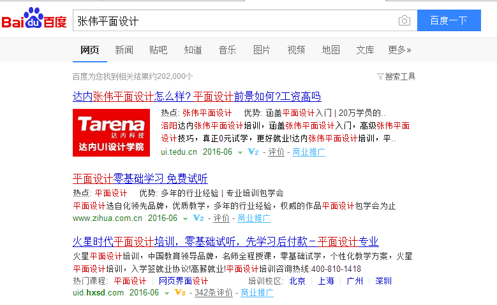Switch to the 图片 tab
The image size is (497, 305).
coord(262,50)
